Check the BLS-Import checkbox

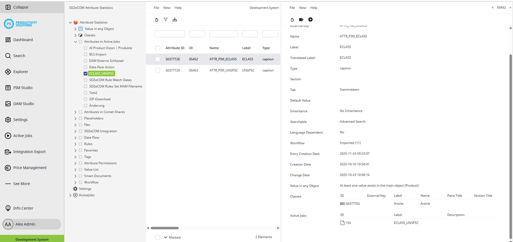[86, 54]
